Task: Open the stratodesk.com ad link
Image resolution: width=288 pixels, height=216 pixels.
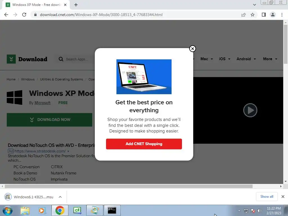Action: 40,151
